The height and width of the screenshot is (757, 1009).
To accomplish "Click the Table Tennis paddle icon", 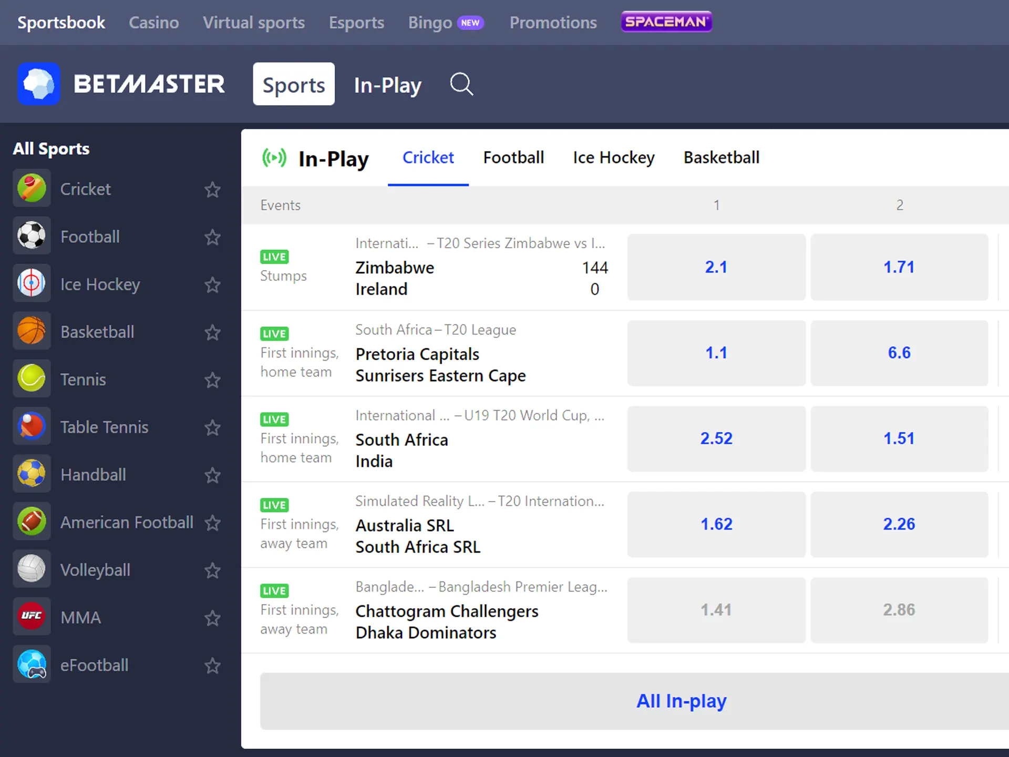I will [x=32, y=426].
